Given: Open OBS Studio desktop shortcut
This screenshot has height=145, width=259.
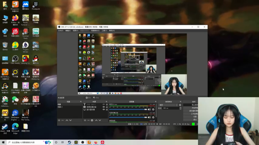Looking at the screenshot, I should [15, 60].
